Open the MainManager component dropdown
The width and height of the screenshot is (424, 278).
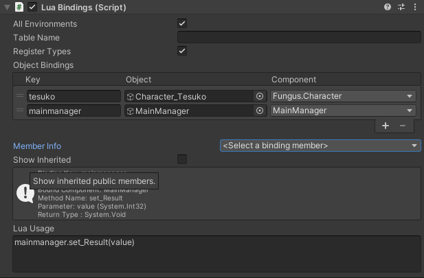click(x=343, y=111)
